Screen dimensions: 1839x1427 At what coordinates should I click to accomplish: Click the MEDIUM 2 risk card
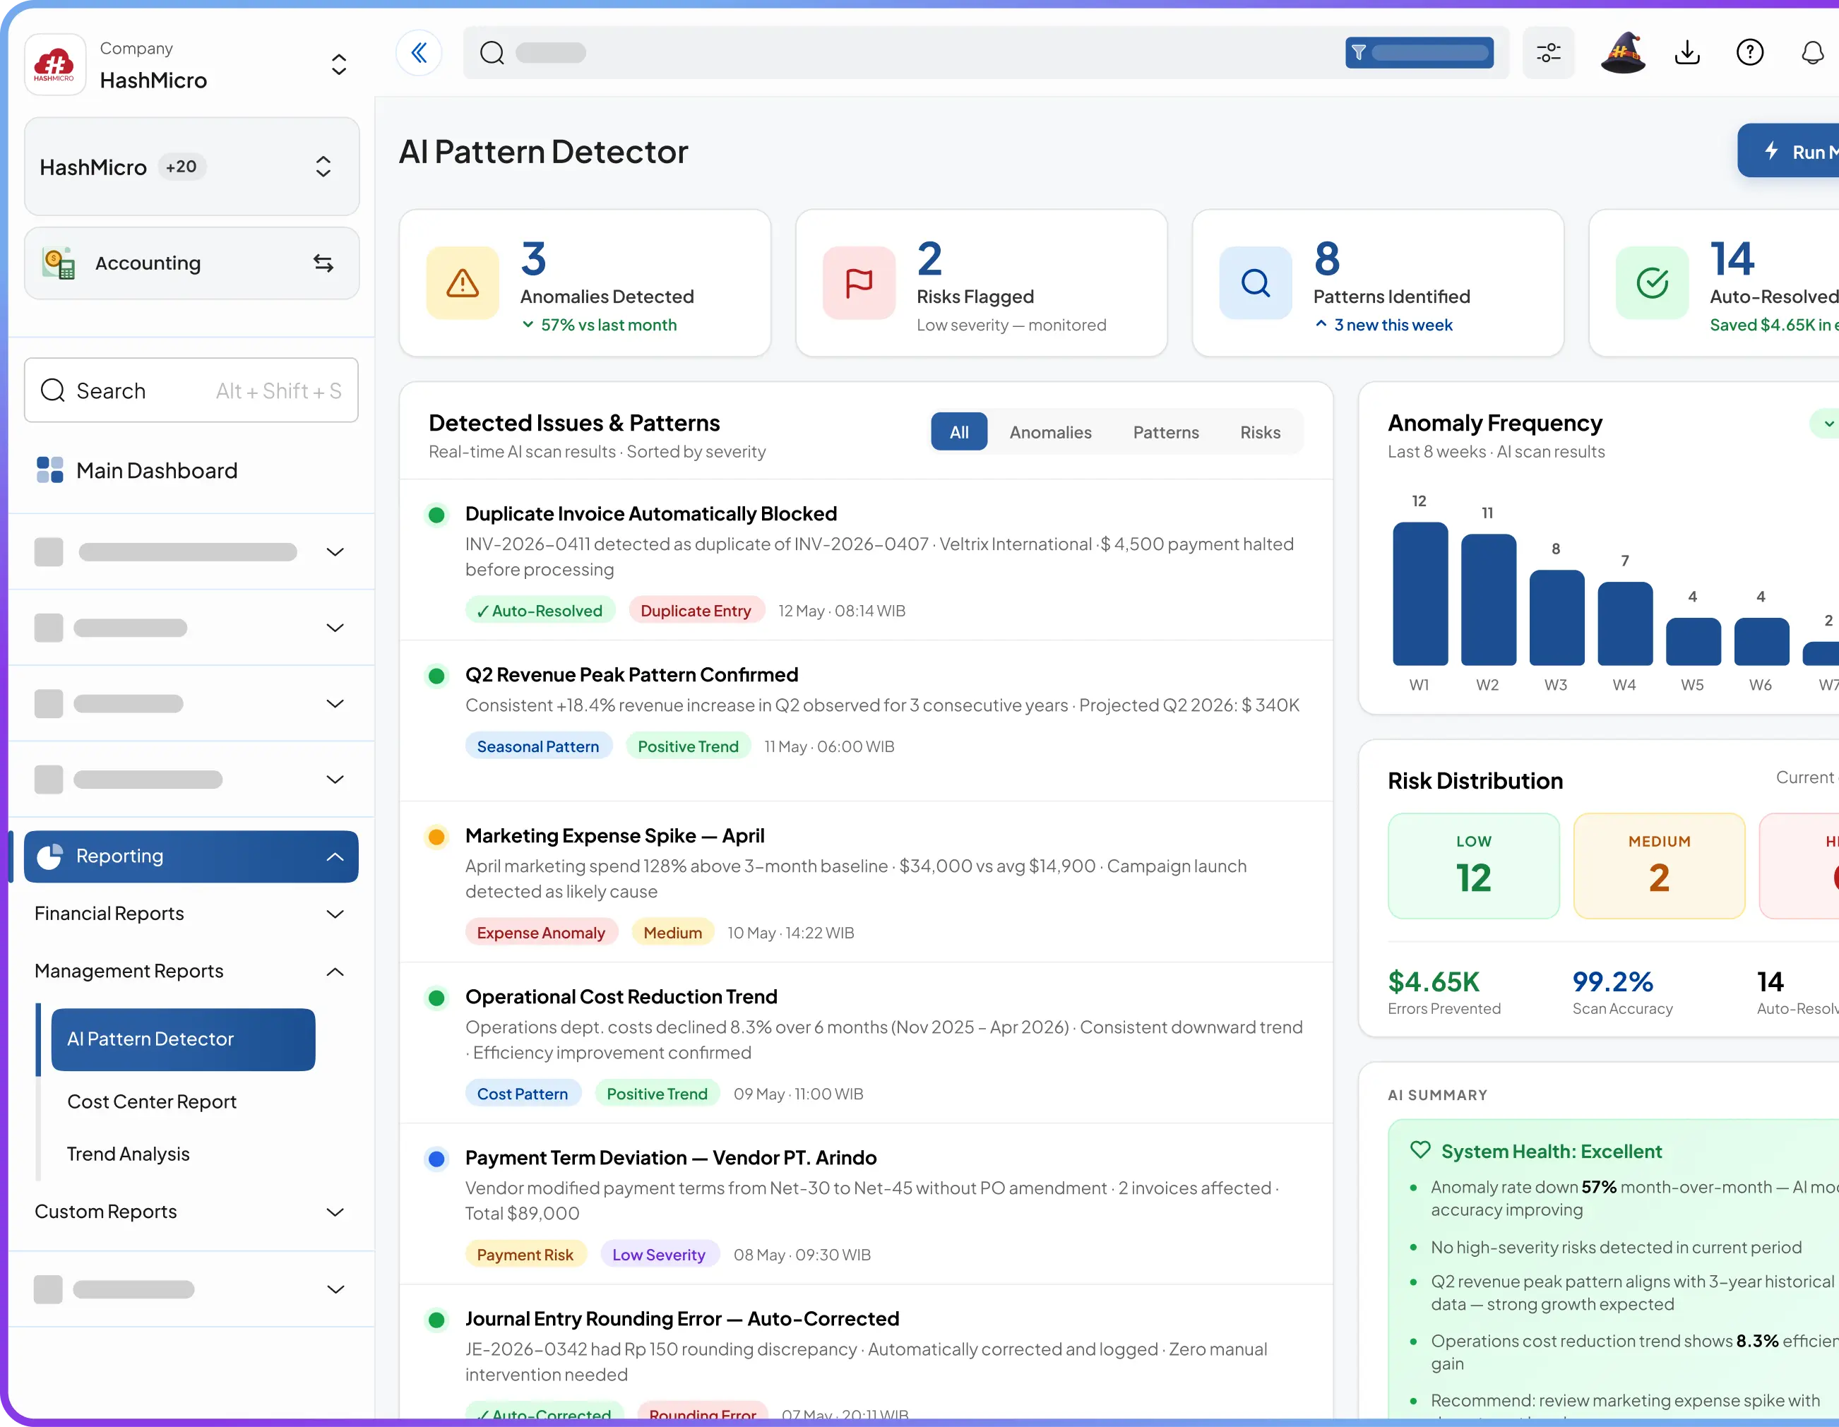[x=1659, y=866]
